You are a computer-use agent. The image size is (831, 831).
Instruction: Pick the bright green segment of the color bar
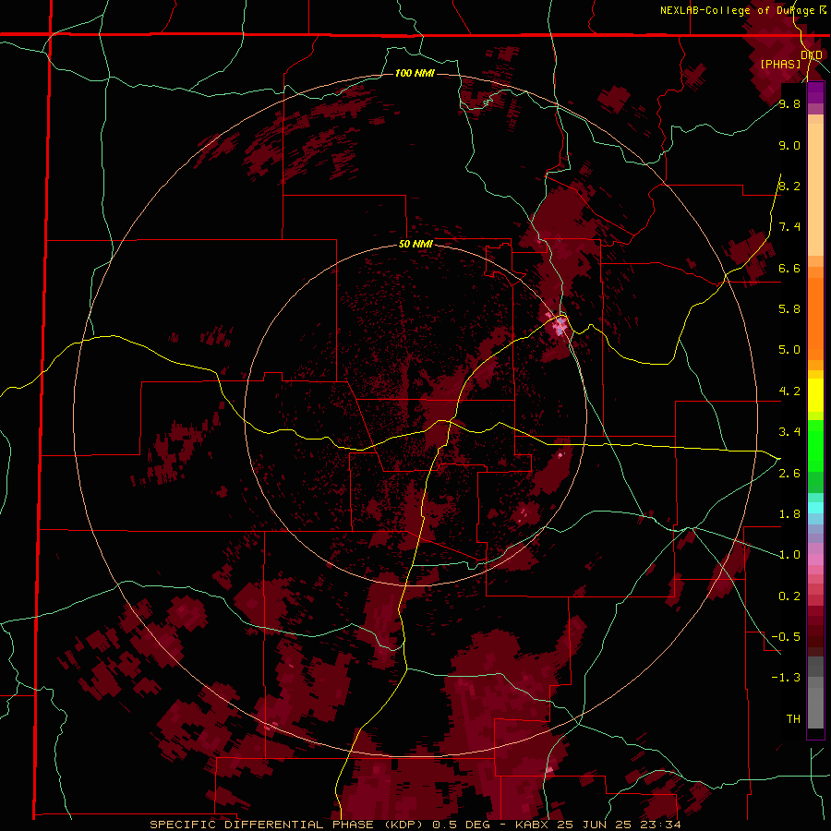coord(815,445)
